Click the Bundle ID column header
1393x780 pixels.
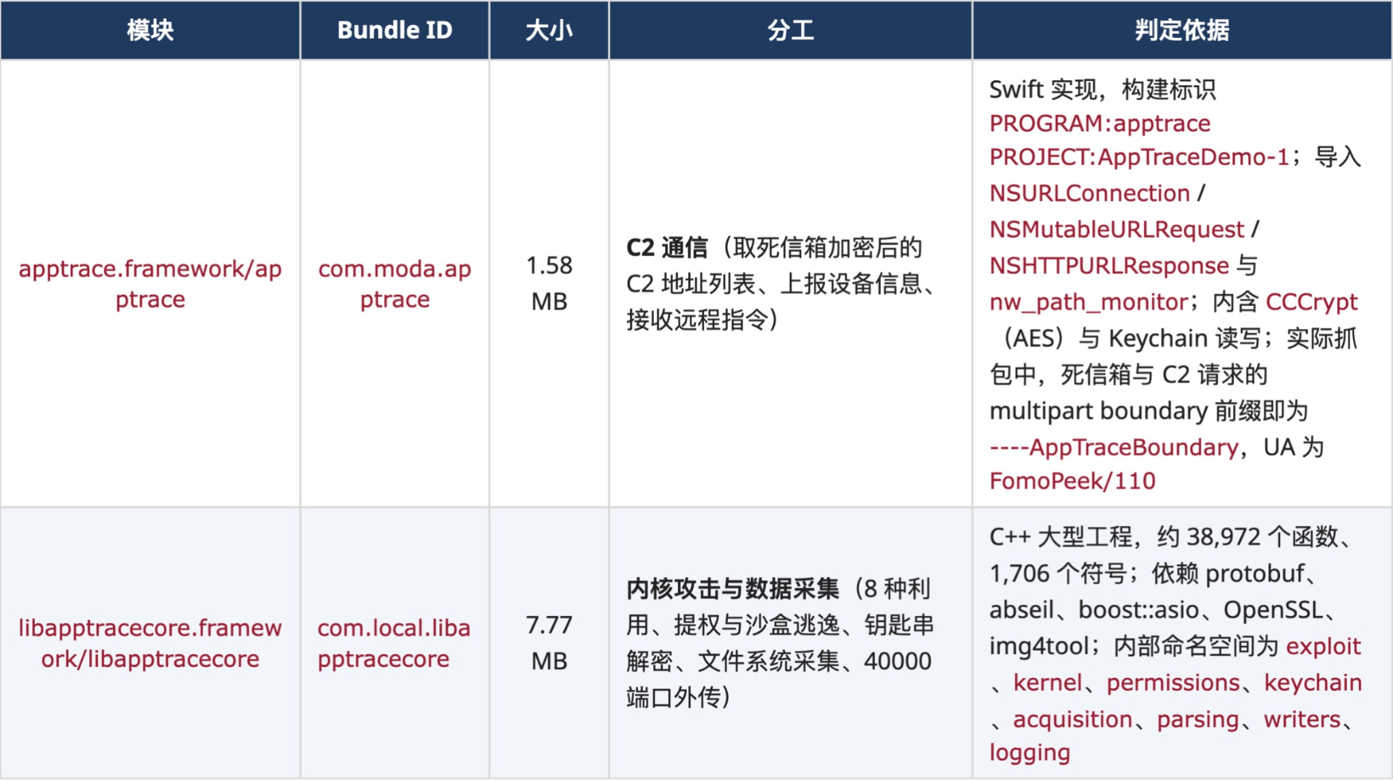point(395,30)
